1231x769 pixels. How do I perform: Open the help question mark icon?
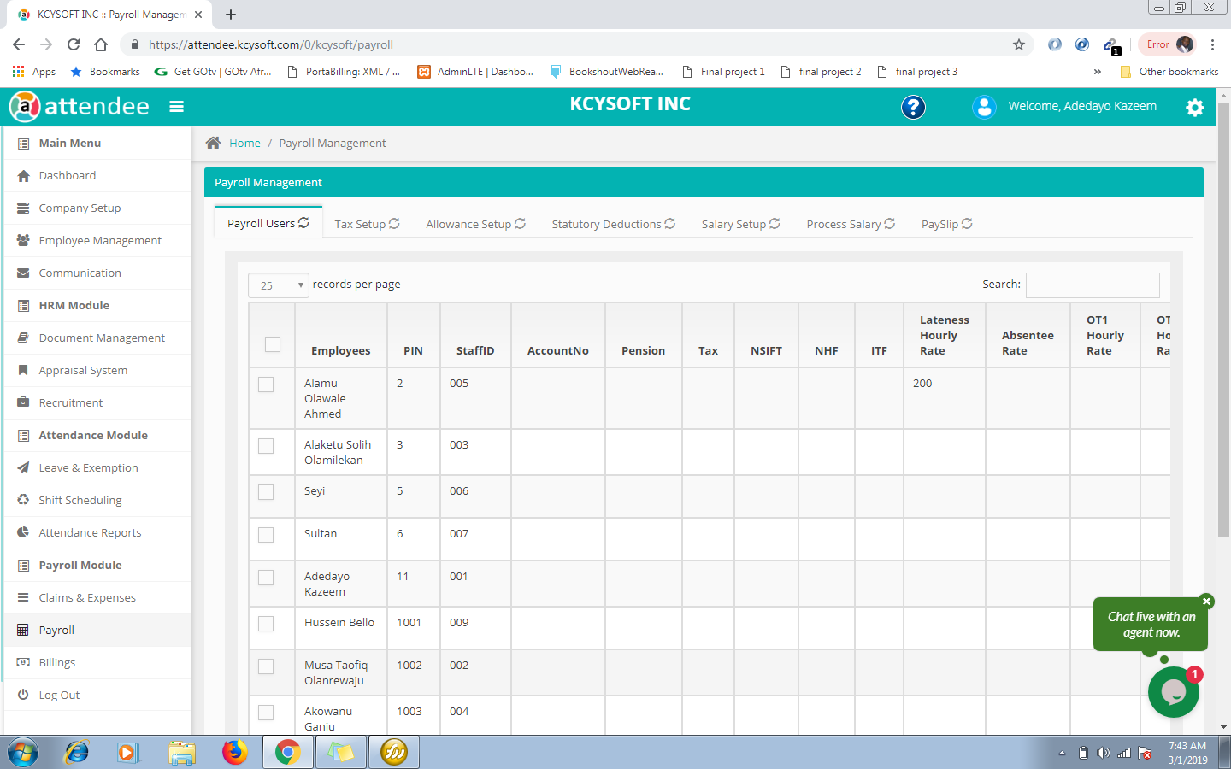point(913,107)
